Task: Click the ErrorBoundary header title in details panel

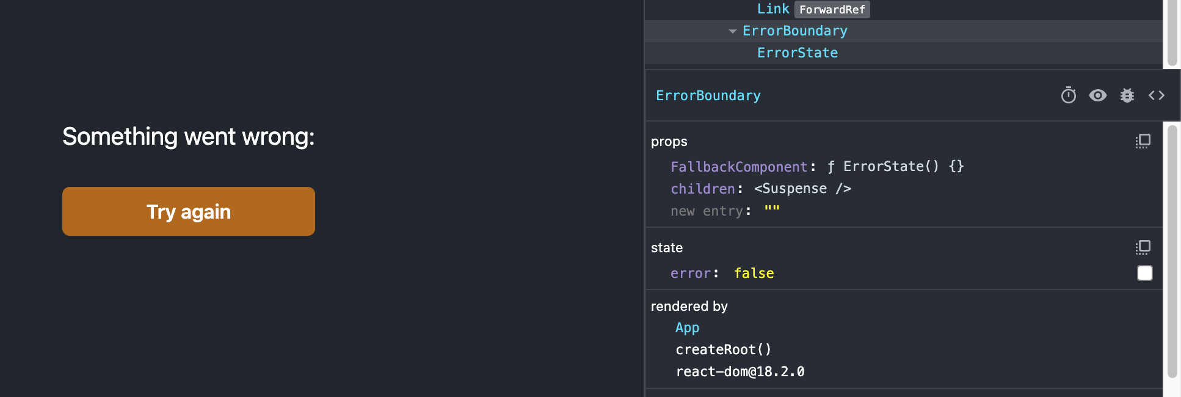Action: tap(708, 96)
